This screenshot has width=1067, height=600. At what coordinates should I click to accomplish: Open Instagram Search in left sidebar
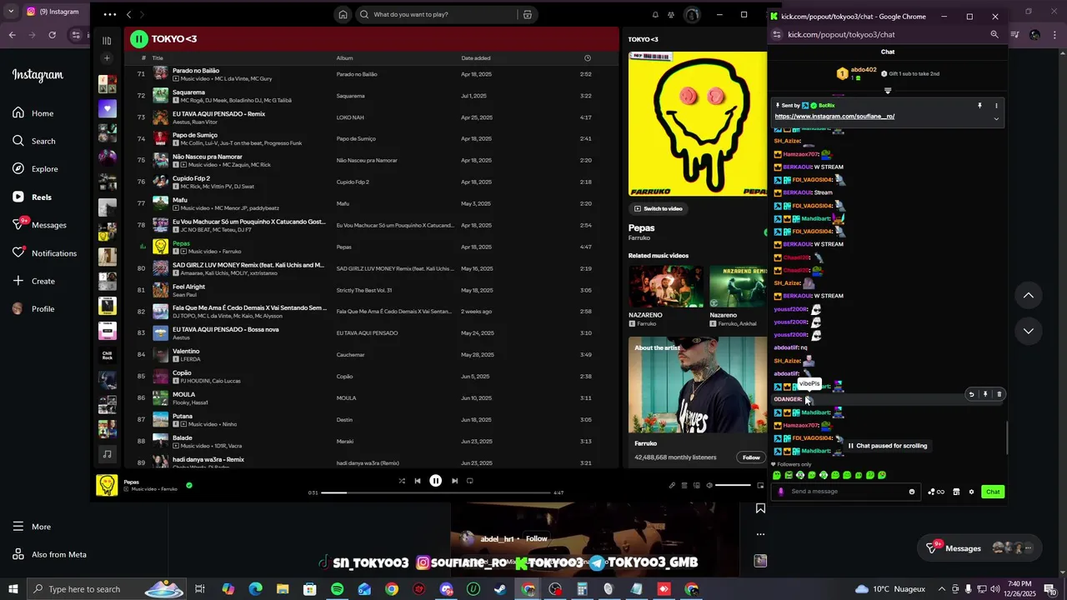tap(33, 141)
